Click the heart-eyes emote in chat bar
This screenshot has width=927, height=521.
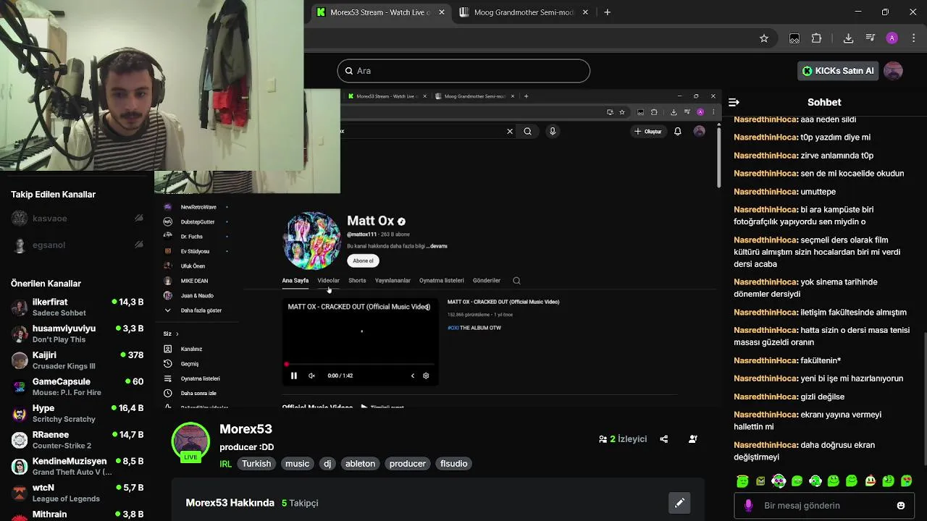906,481
